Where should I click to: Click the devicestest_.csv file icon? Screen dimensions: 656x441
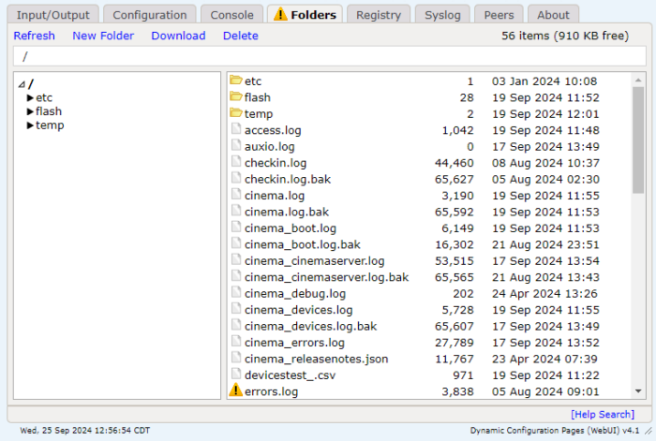(x=236, y=374)
